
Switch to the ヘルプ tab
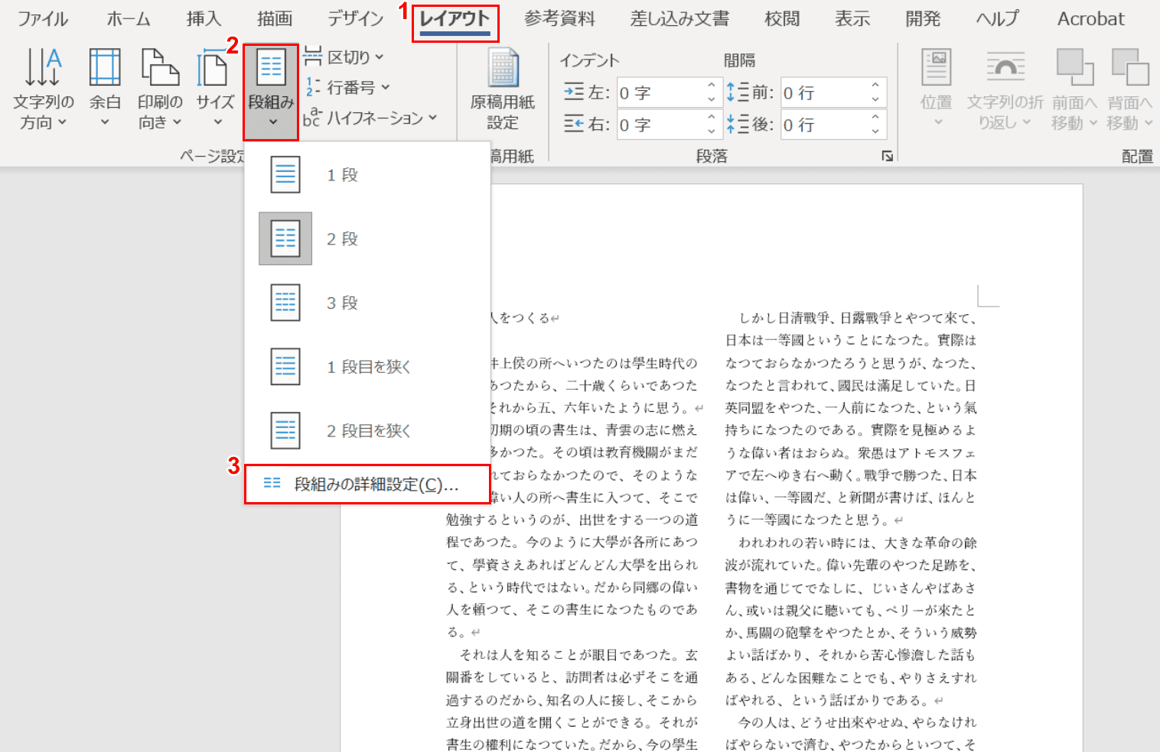pos(998,18)
